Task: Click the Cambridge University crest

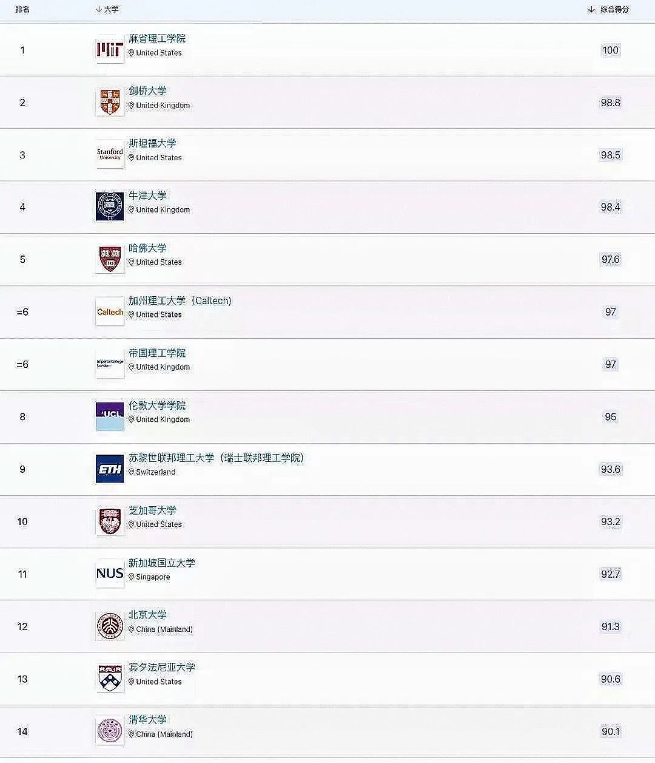Action: click(110, 103)
